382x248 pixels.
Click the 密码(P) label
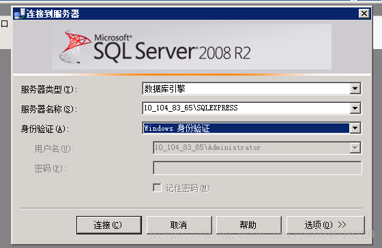50,168
